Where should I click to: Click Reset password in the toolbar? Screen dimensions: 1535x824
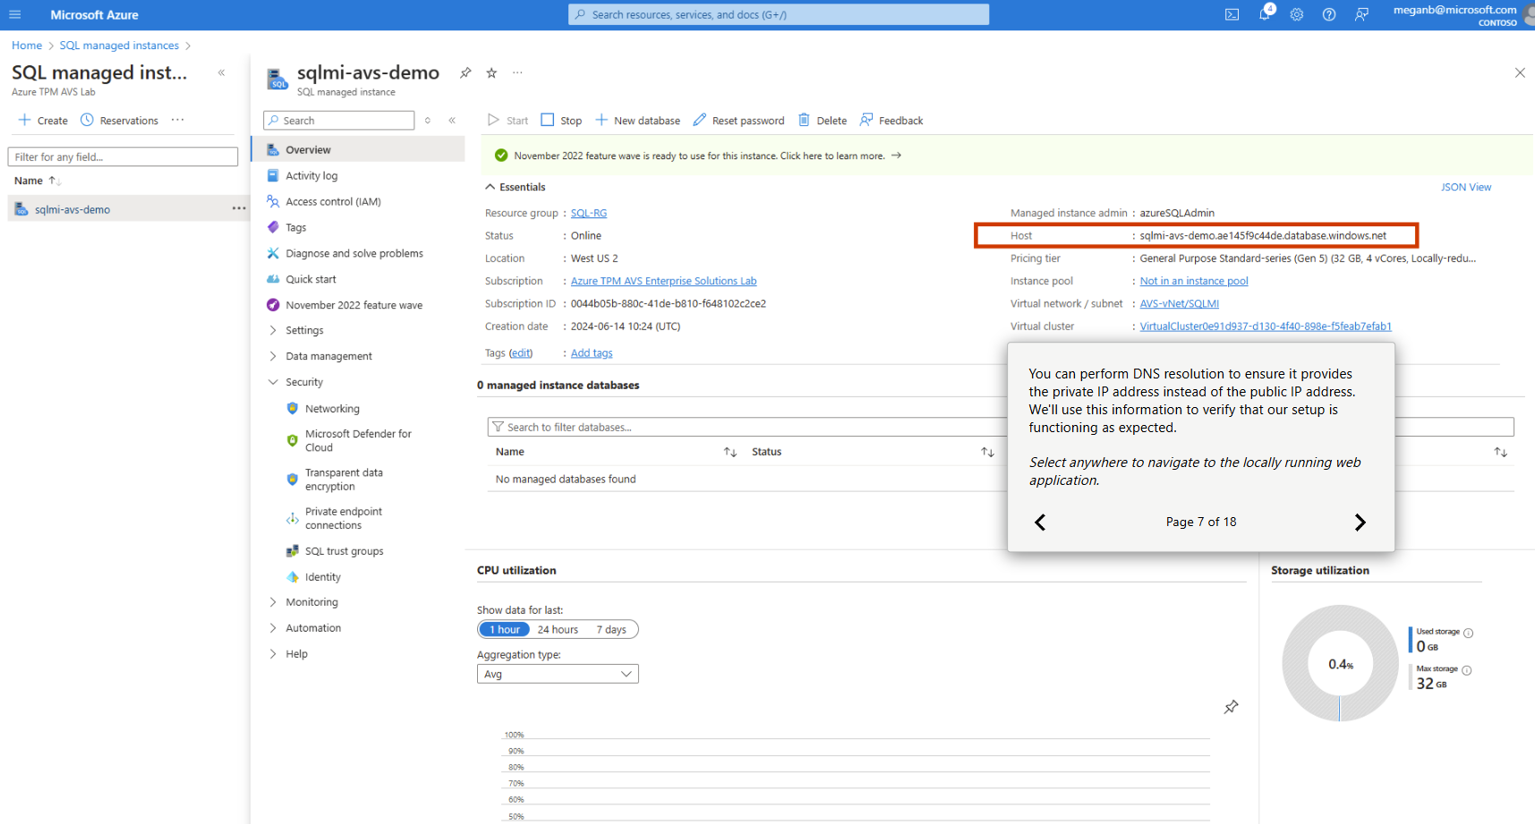[x=738, y=120]
